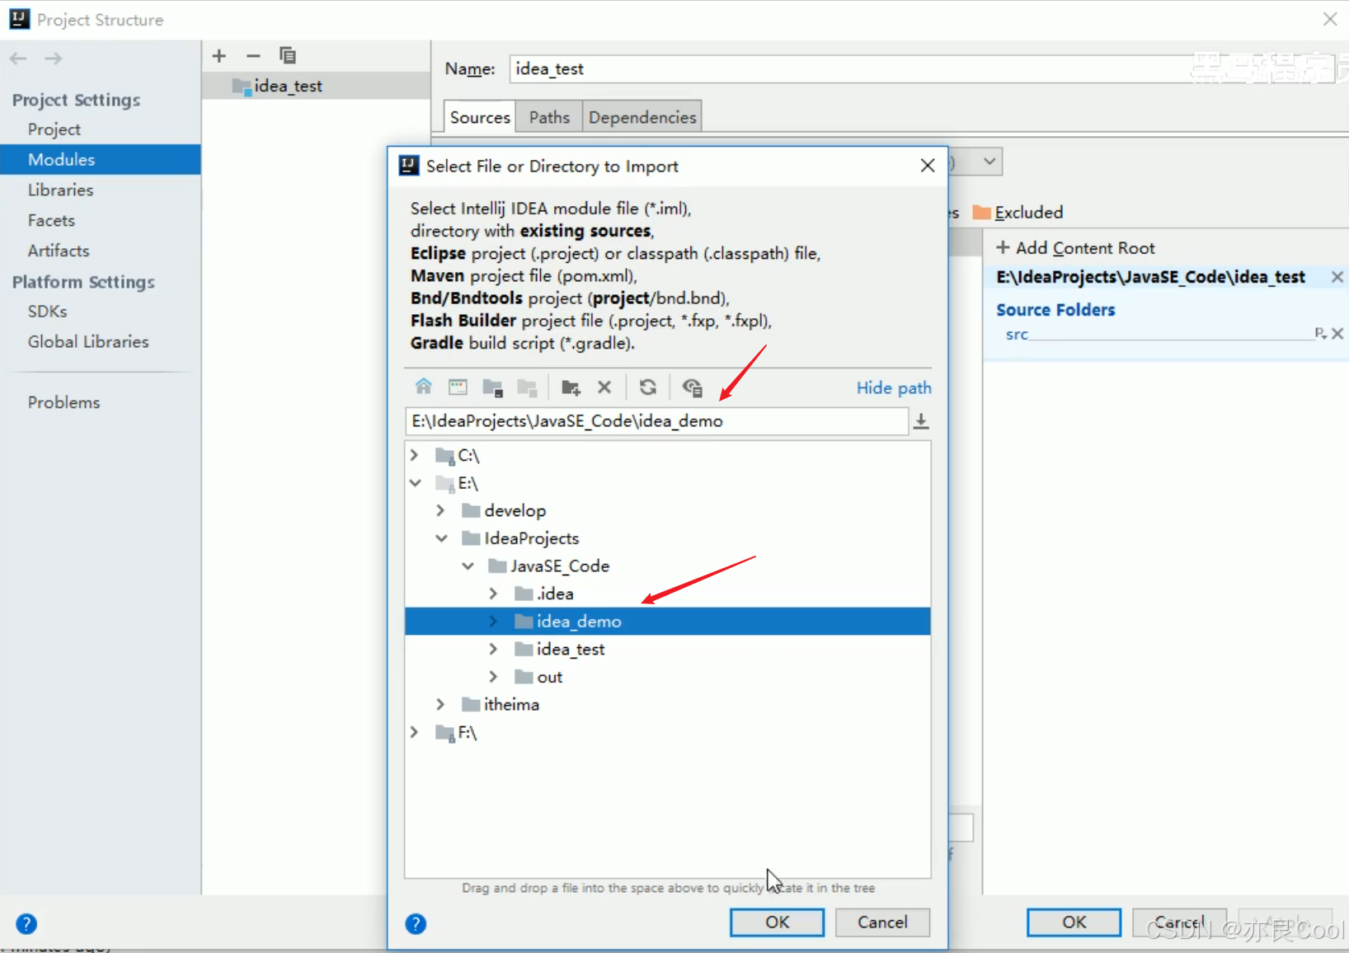
Task: Click the back navigation arrow
Action: (x=18, y=59)
